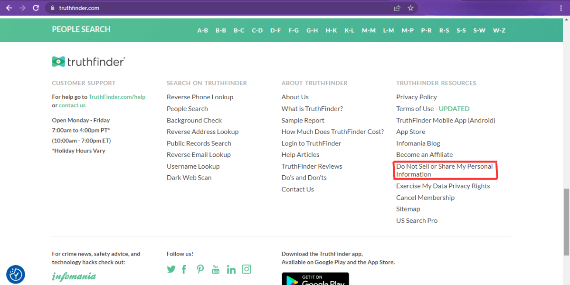Screen dimensions: 570x285
Task: Select the K-L people search range
Action: 350,30
